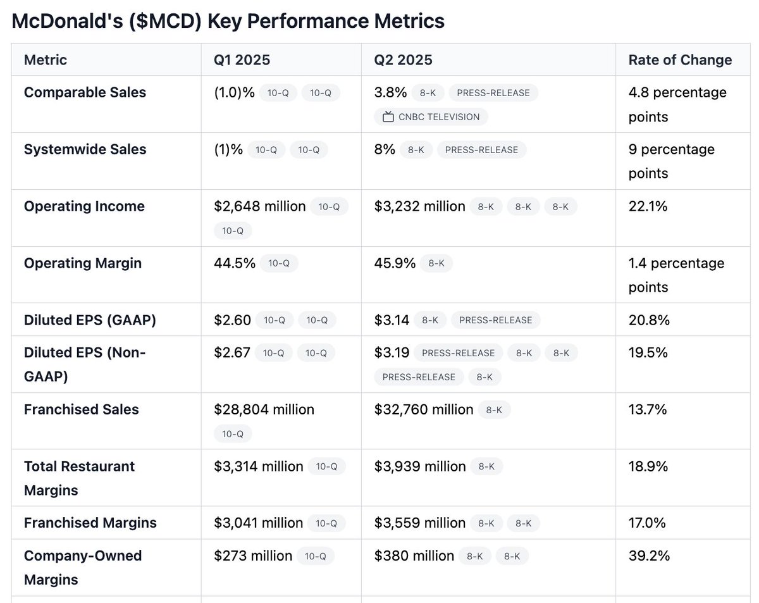Click the PRESS-RELEASE badge next to $3.14 EPS

(496, 320)
